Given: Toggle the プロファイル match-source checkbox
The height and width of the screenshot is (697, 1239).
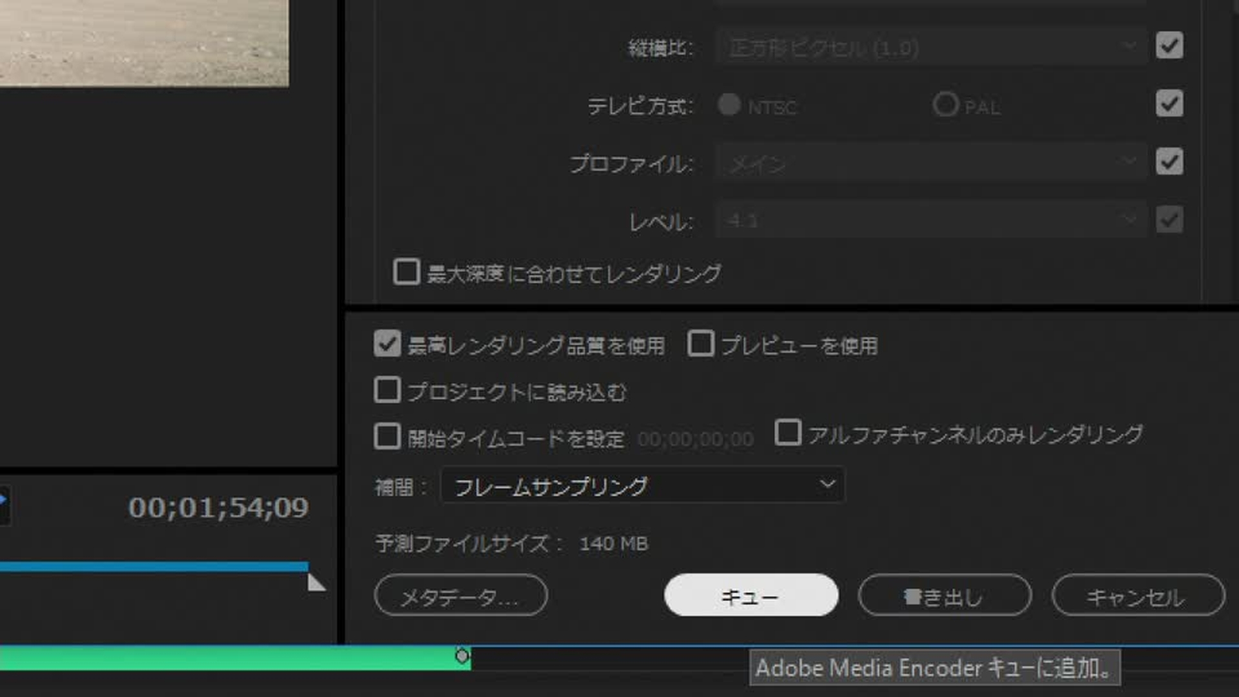Looking at the screenshot, I should coord(1169,161).
